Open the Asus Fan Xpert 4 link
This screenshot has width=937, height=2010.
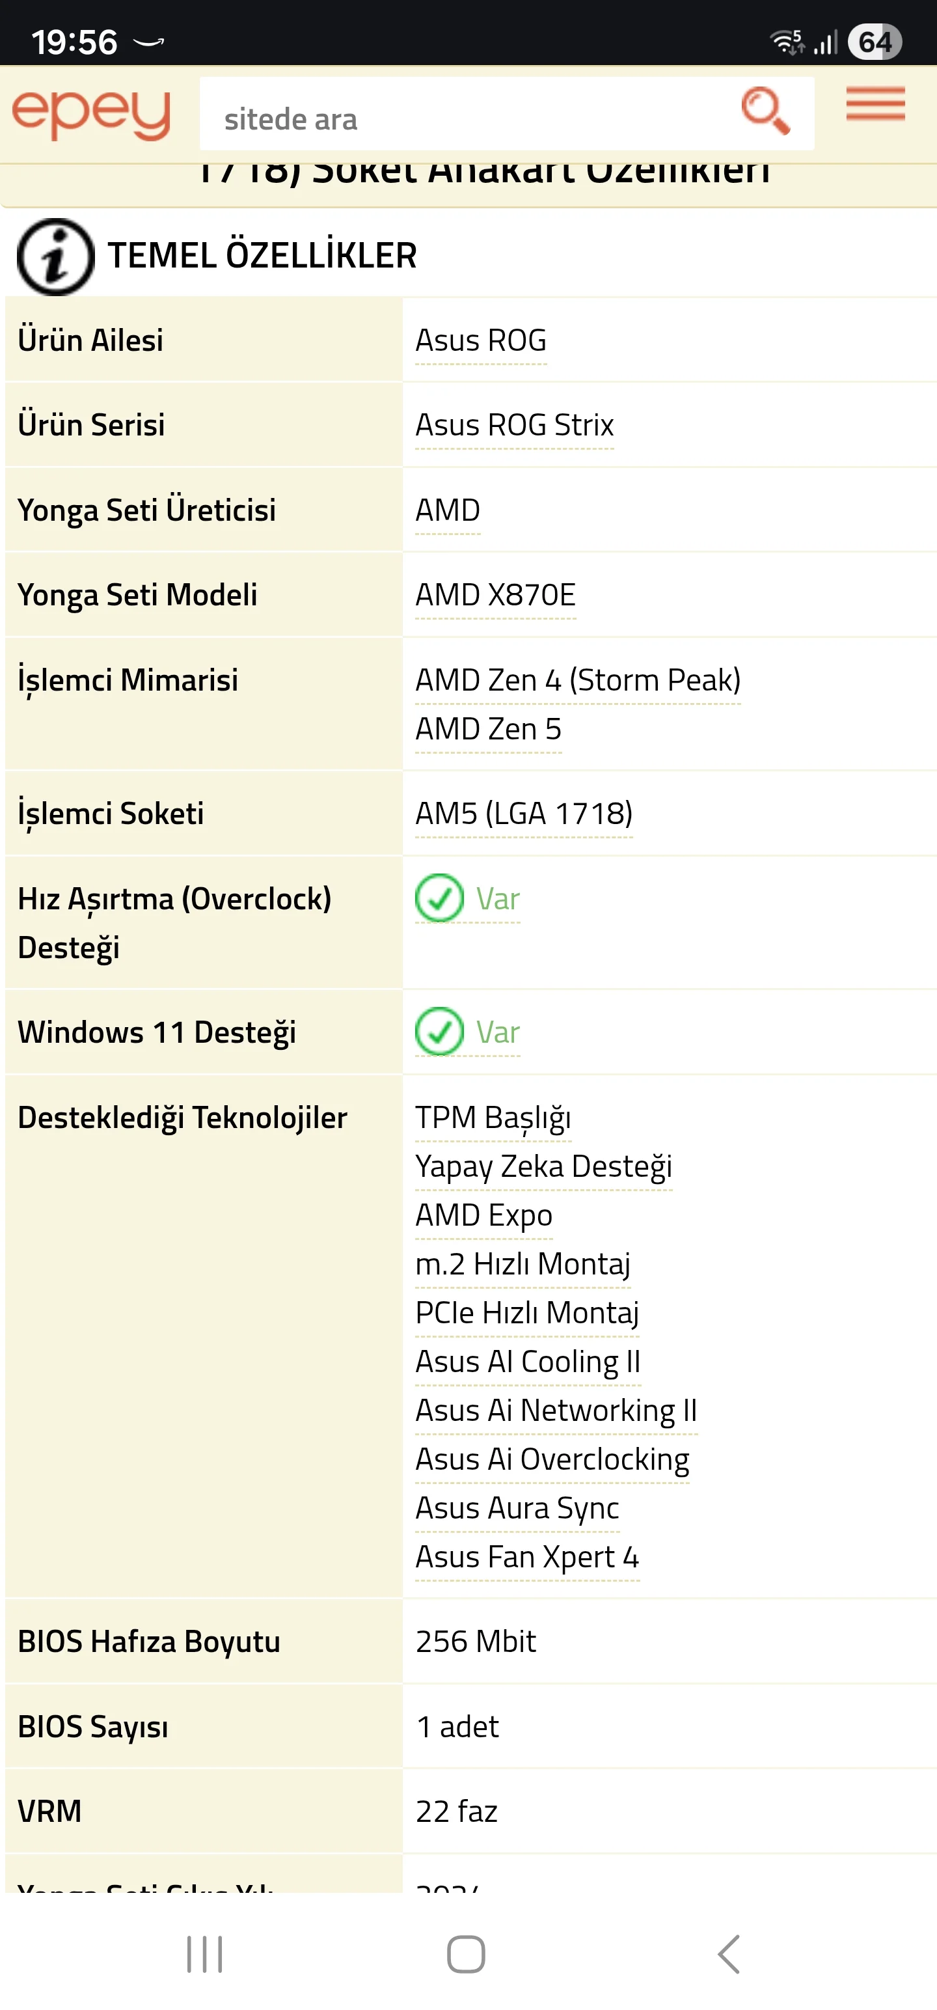coord(526,1558)
